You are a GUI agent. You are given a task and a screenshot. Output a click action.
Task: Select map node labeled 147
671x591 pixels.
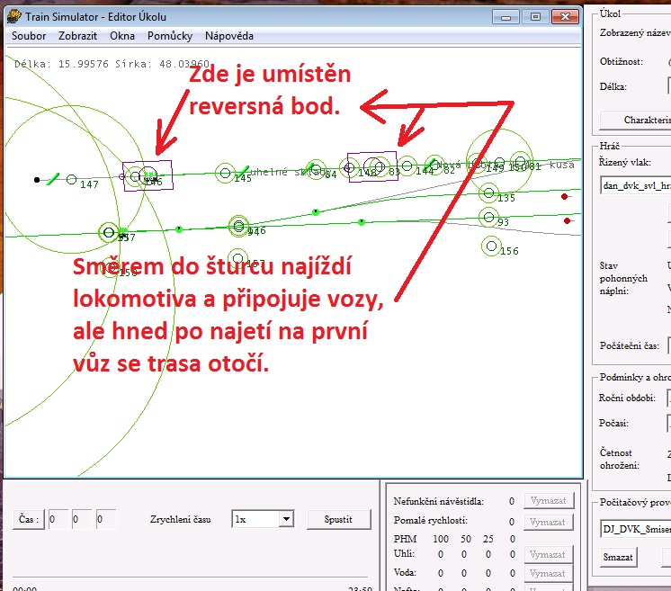click(x=71, y=179)
